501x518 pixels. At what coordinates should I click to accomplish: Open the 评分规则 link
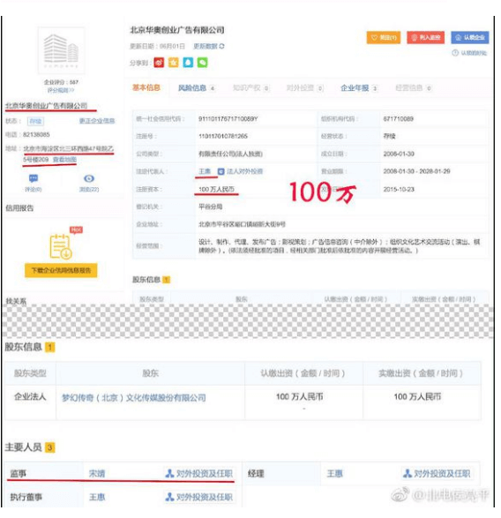pyautogui.click(x=61, y=90)
